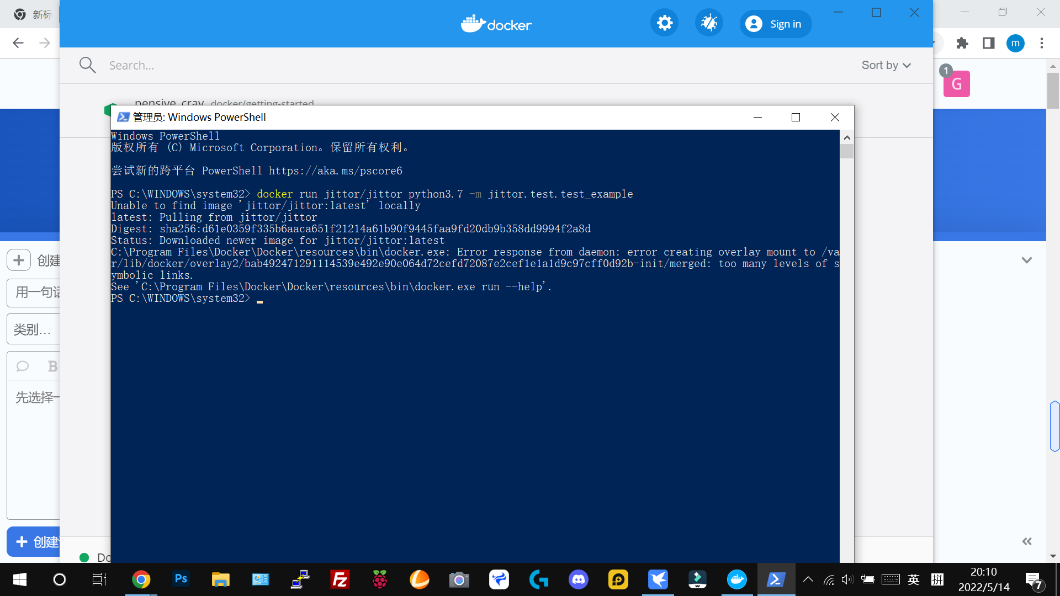Viewport: 1060px width, 596px height.
Task: Expand the chevron down on right side
Action: tap(1027, 260)
